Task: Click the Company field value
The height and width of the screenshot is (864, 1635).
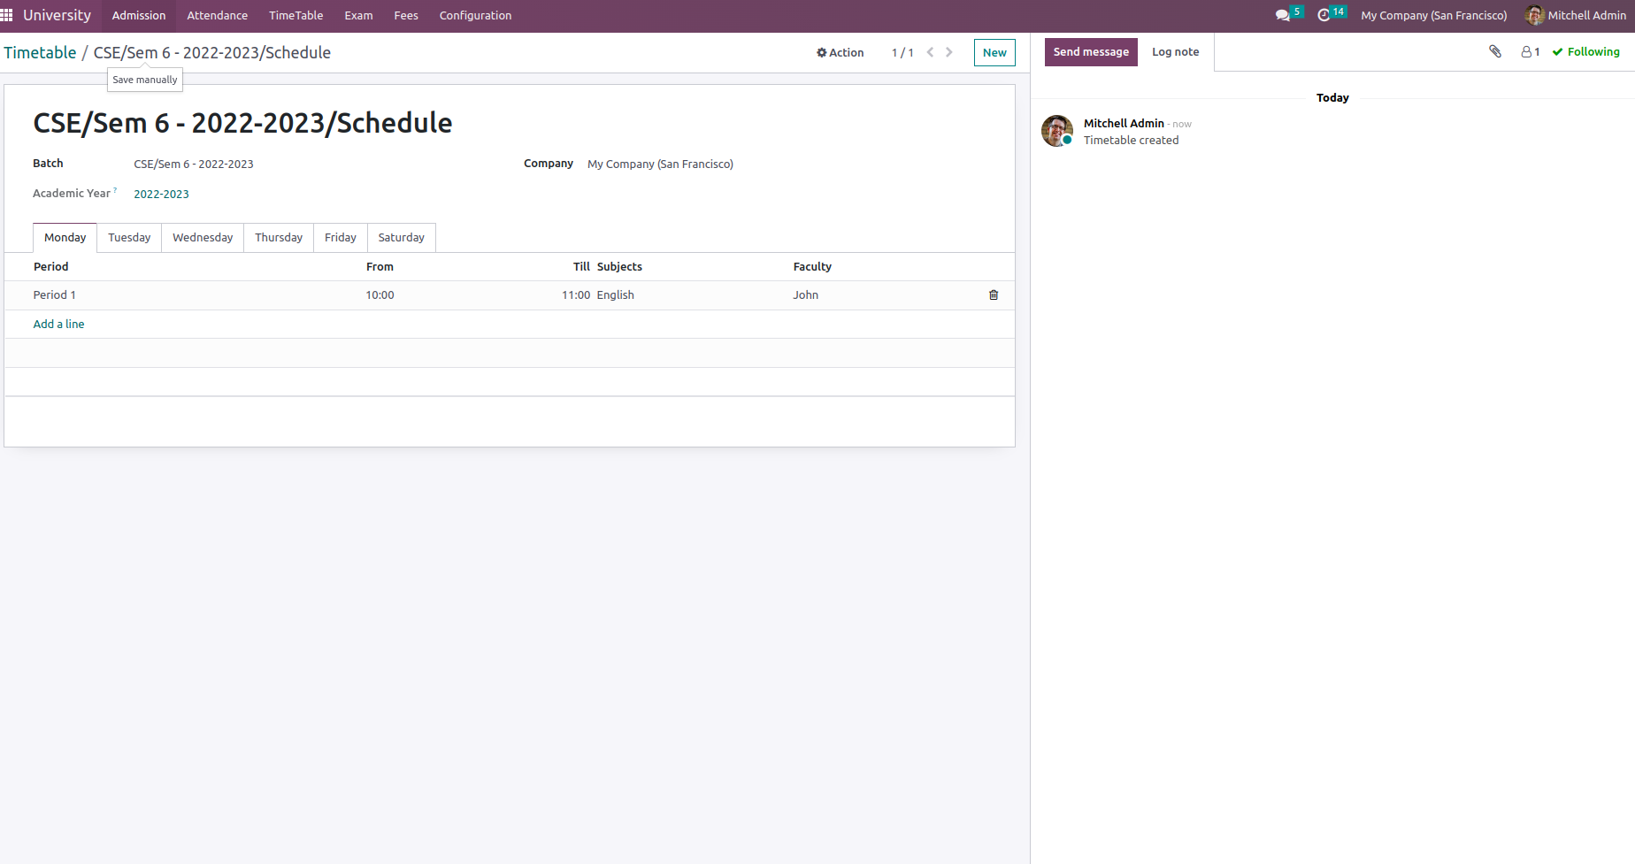Action: click(660, 164)
